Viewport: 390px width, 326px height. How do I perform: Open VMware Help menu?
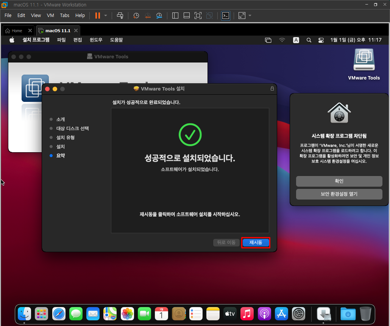click(80, 16)
